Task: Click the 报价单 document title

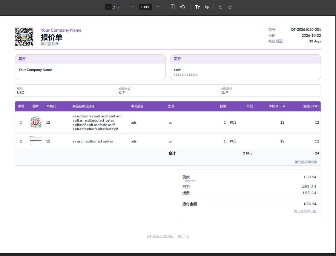Action: [51, 37]
